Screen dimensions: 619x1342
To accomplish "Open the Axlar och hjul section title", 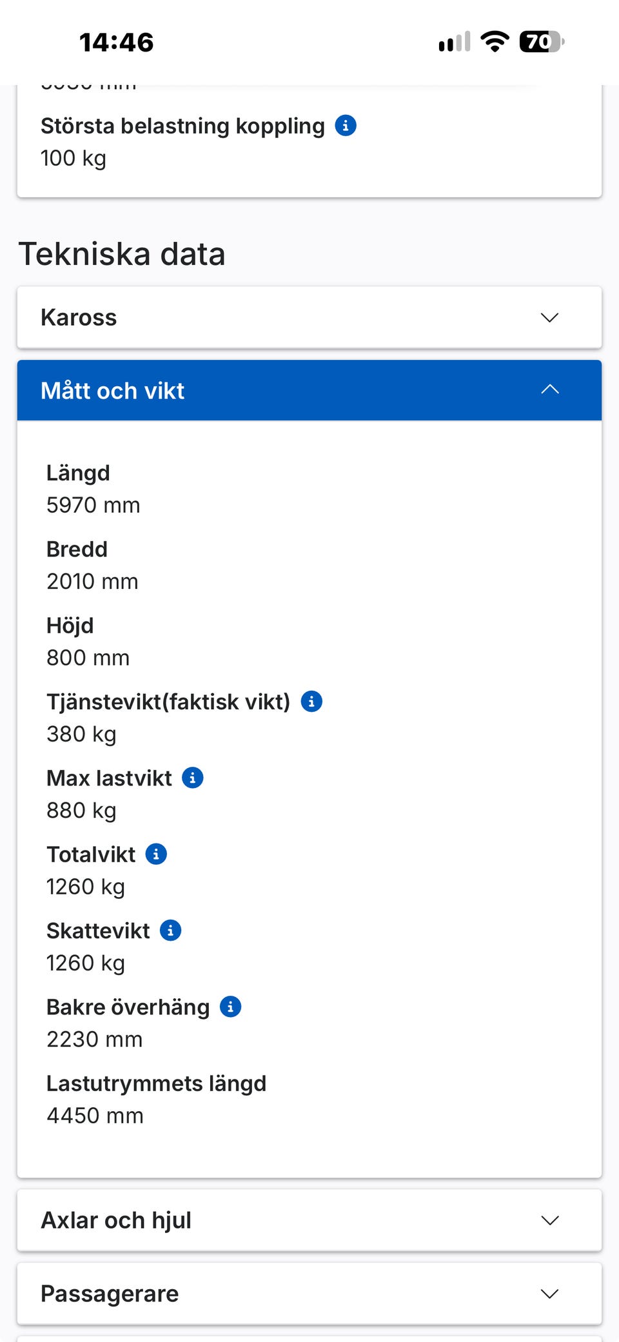I will click(x=116, y=1220).
